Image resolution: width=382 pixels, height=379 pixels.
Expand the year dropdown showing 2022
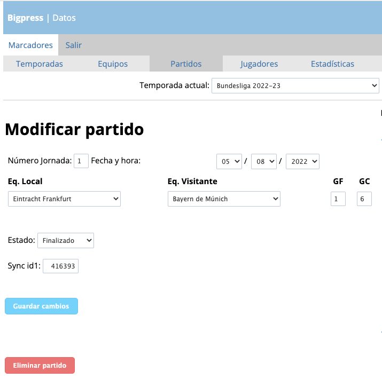point(302,161)
